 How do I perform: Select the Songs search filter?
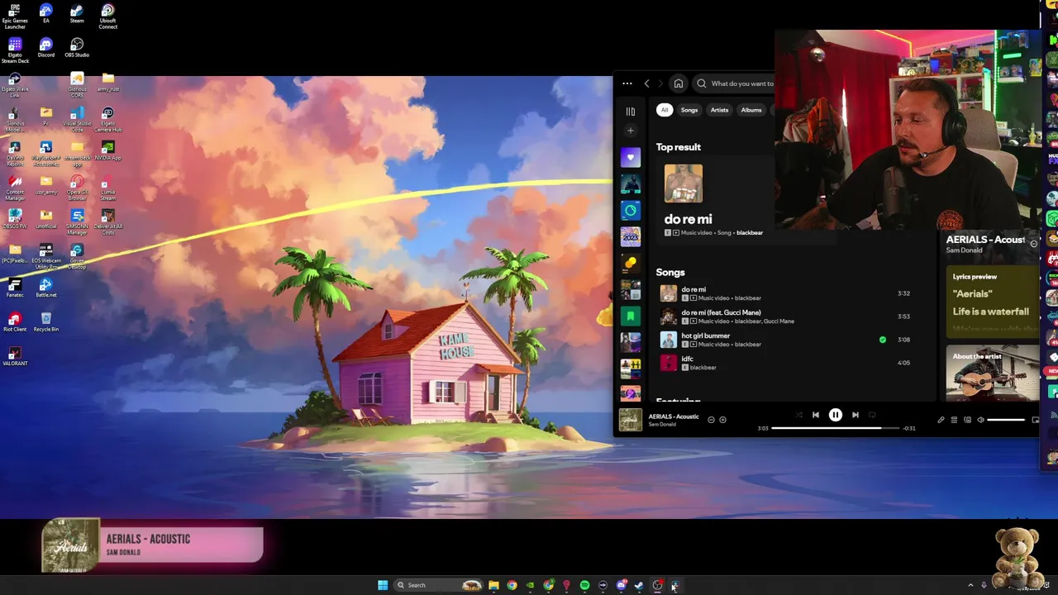689,110
